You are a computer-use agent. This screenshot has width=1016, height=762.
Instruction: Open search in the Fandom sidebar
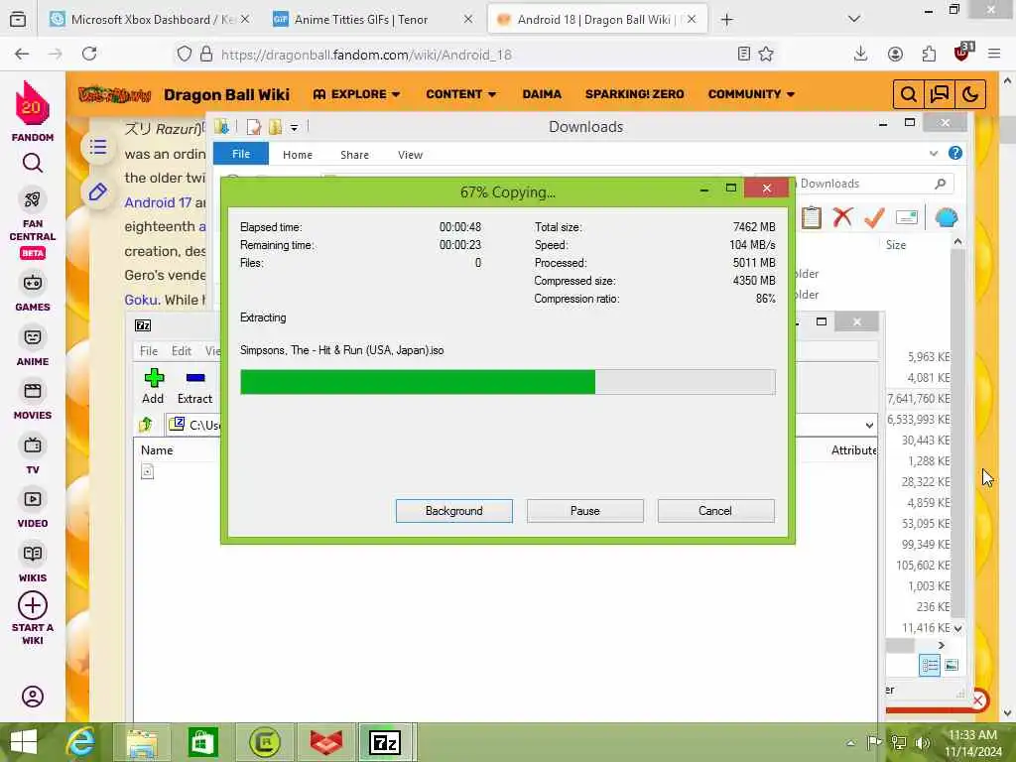33,164
